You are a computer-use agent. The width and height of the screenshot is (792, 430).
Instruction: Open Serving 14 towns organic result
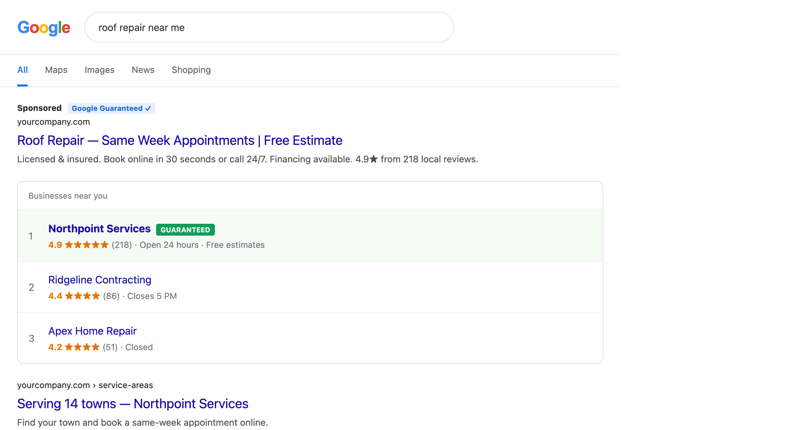tap(133, 404)
